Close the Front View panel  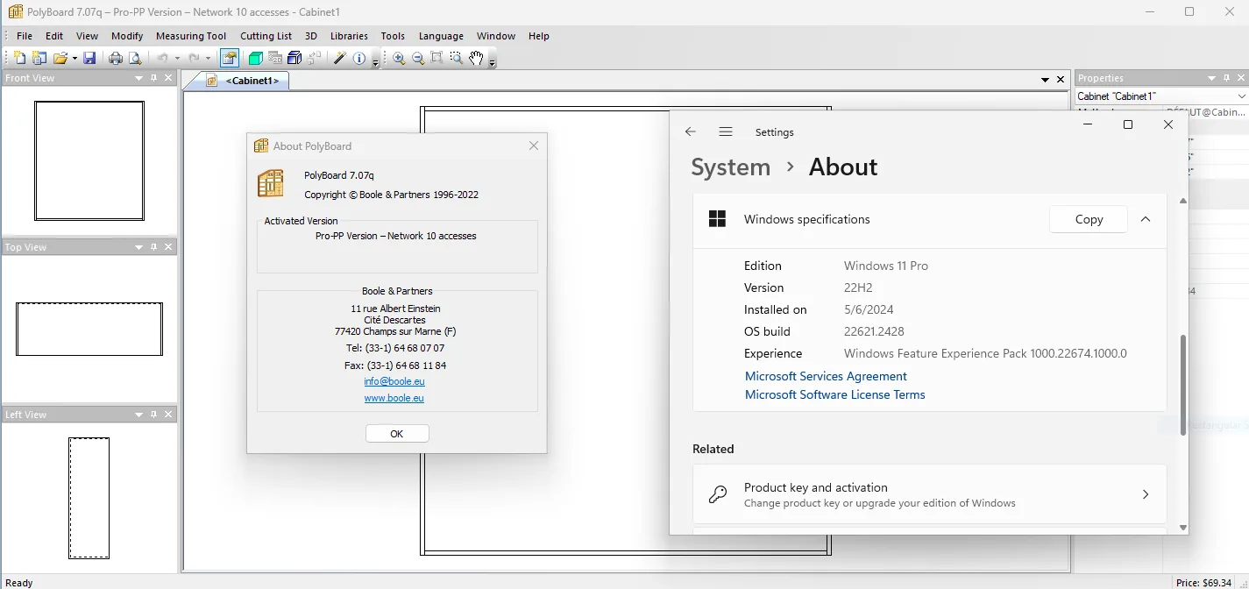(x=169, y=78)
